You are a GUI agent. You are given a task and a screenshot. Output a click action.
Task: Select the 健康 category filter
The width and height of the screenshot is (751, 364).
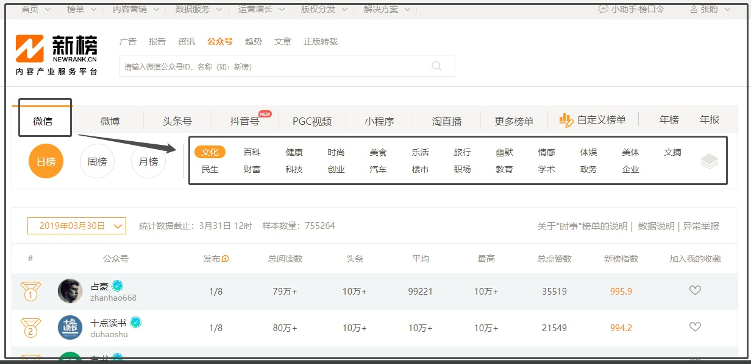pos(294,152)
